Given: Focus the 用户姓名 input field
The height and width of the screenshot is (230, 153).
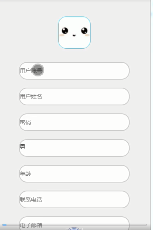Looking at the screenshot, I should pos(74,97).
